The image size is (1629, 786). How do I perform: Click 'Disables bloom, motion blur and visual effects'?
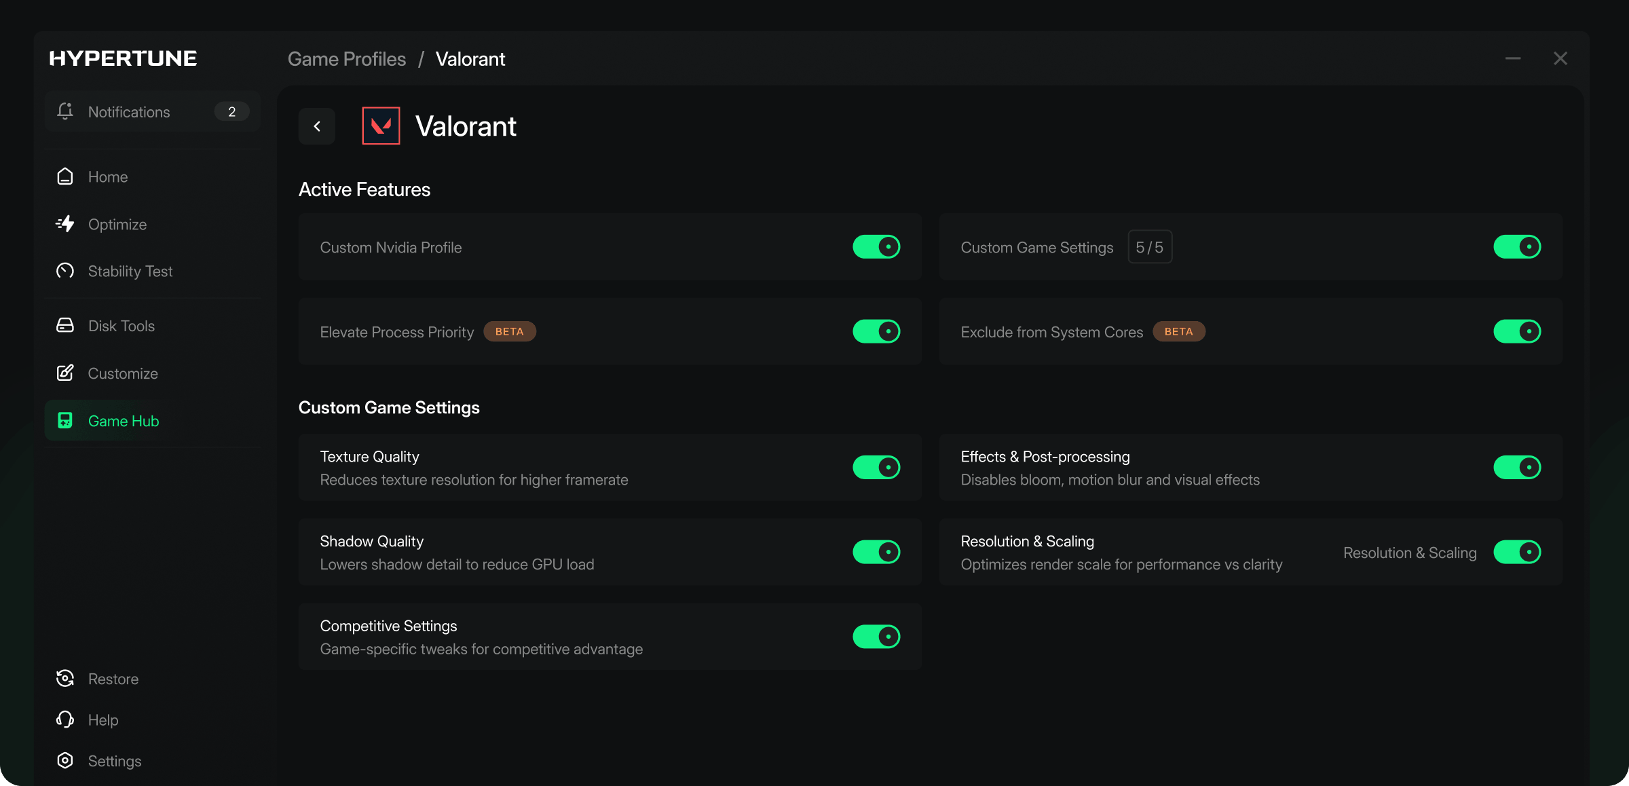coord(1110,480)
